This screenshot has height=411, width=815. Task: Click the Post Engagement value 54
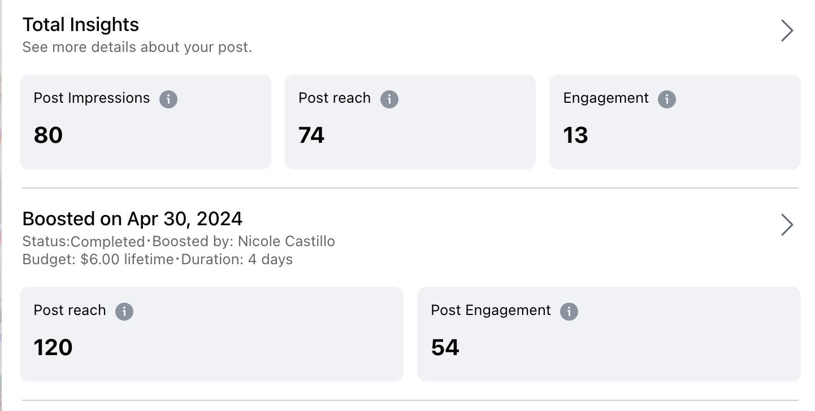coord(445,348)
